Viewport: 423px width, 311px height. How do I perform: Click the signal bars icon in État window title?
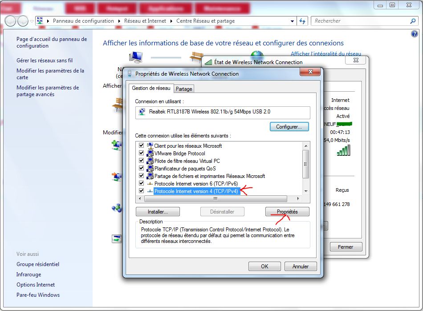click(x=208, y=63)
